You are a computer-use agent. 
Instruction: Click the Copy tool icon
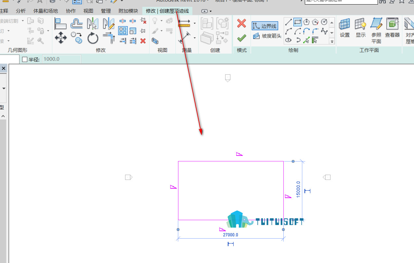pyautogui.click(x=77, y=38)
